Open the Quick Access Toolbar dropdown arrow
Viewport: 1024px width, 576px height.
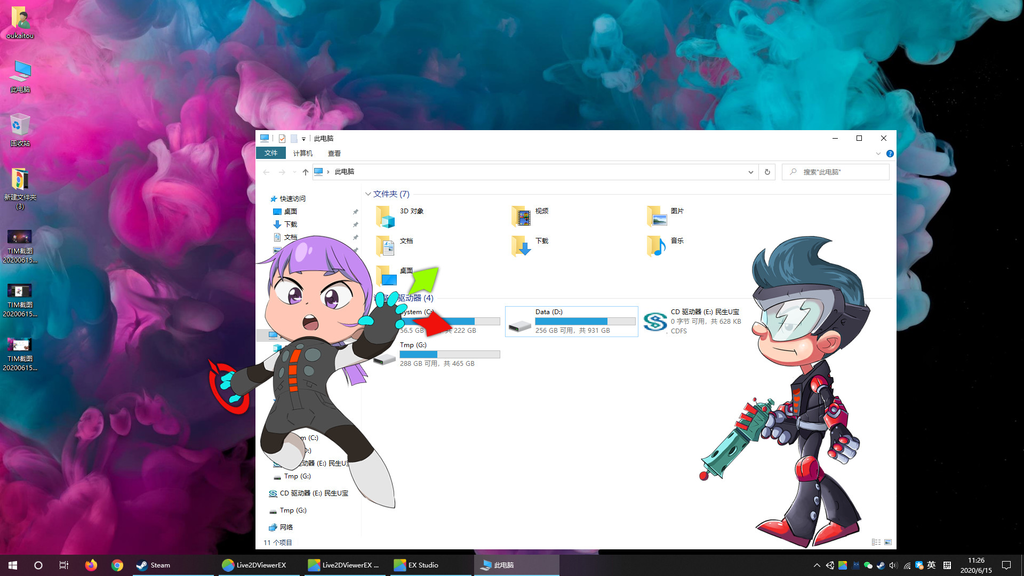pyautogui.click(x=304, y=138)
